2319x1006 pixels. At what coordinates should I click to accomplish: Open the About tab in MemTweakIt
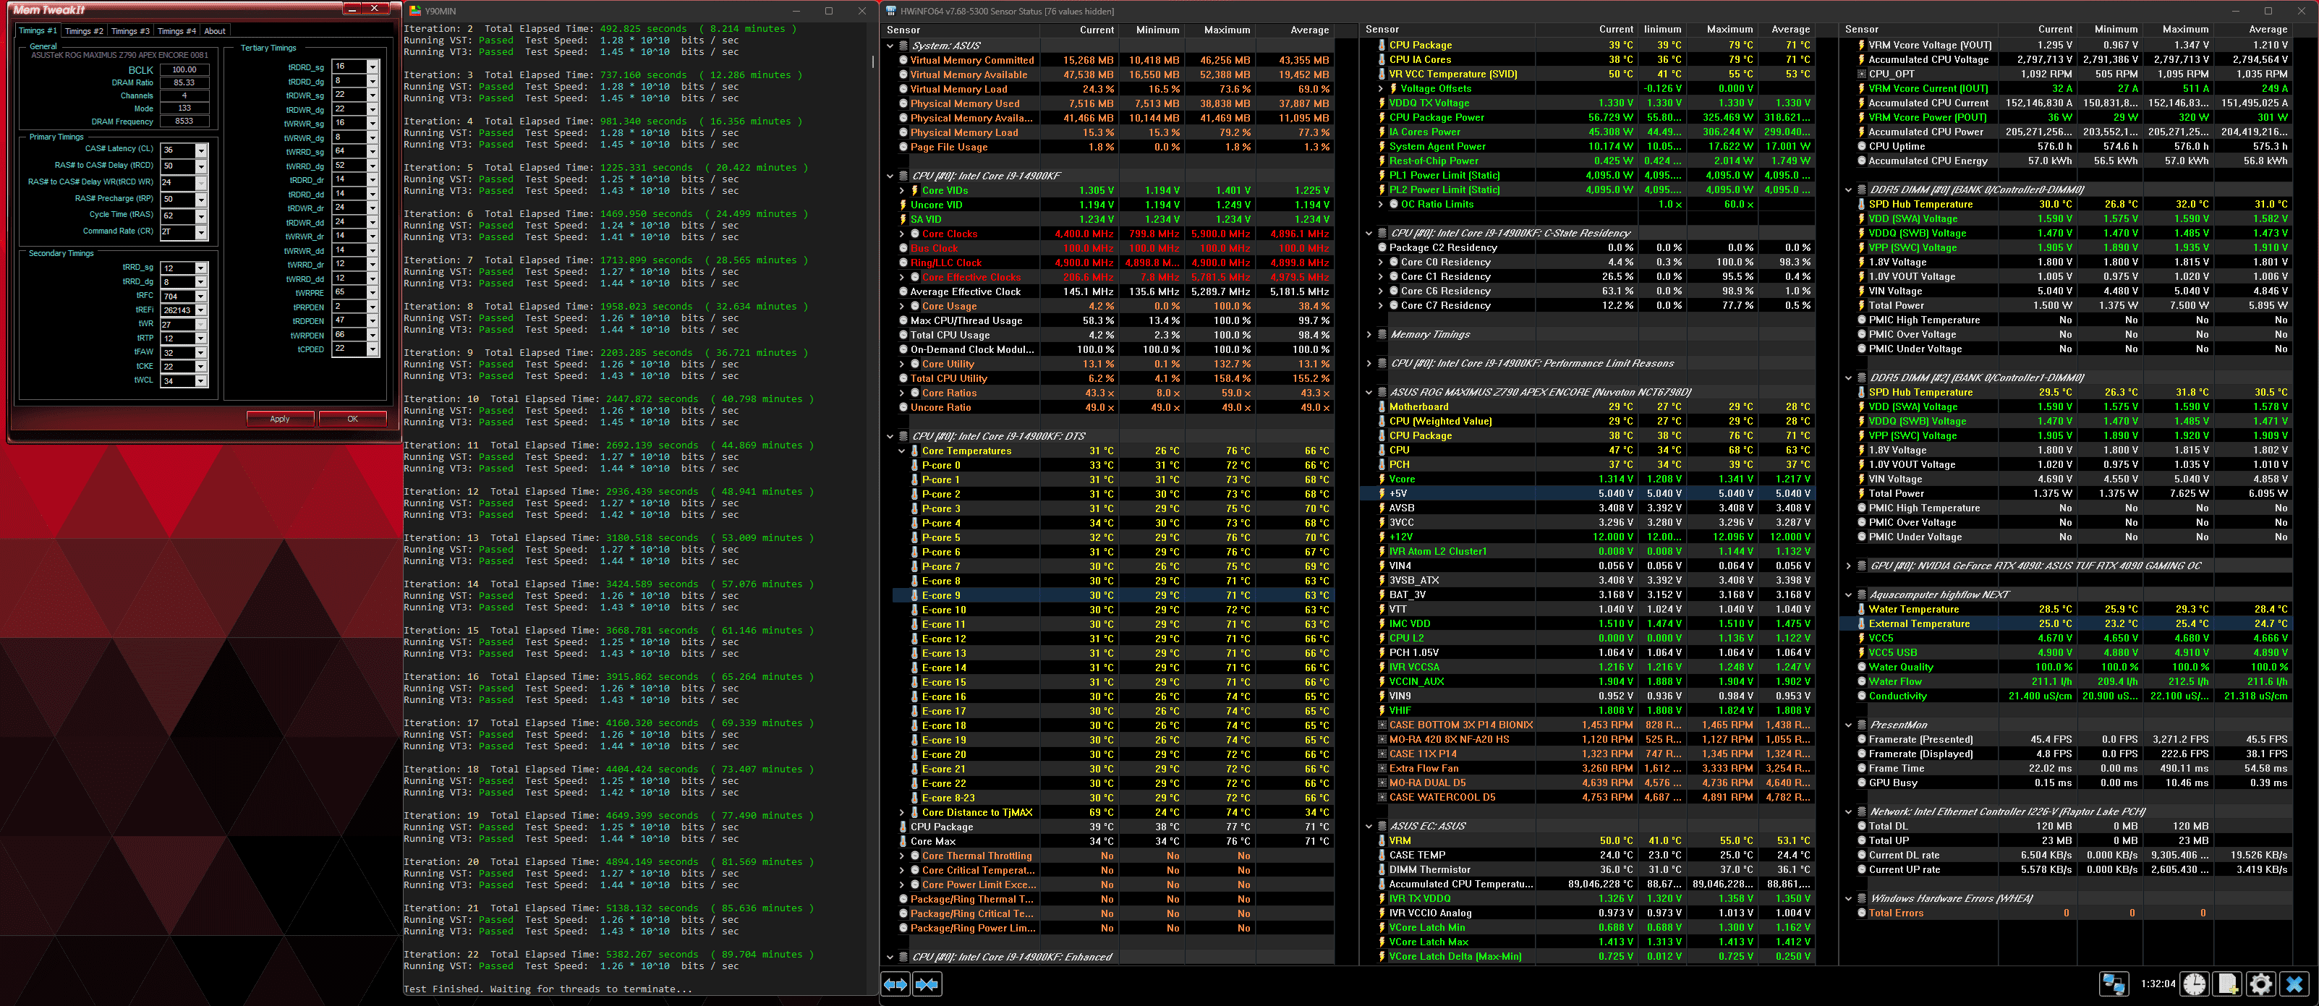[215, 30]
